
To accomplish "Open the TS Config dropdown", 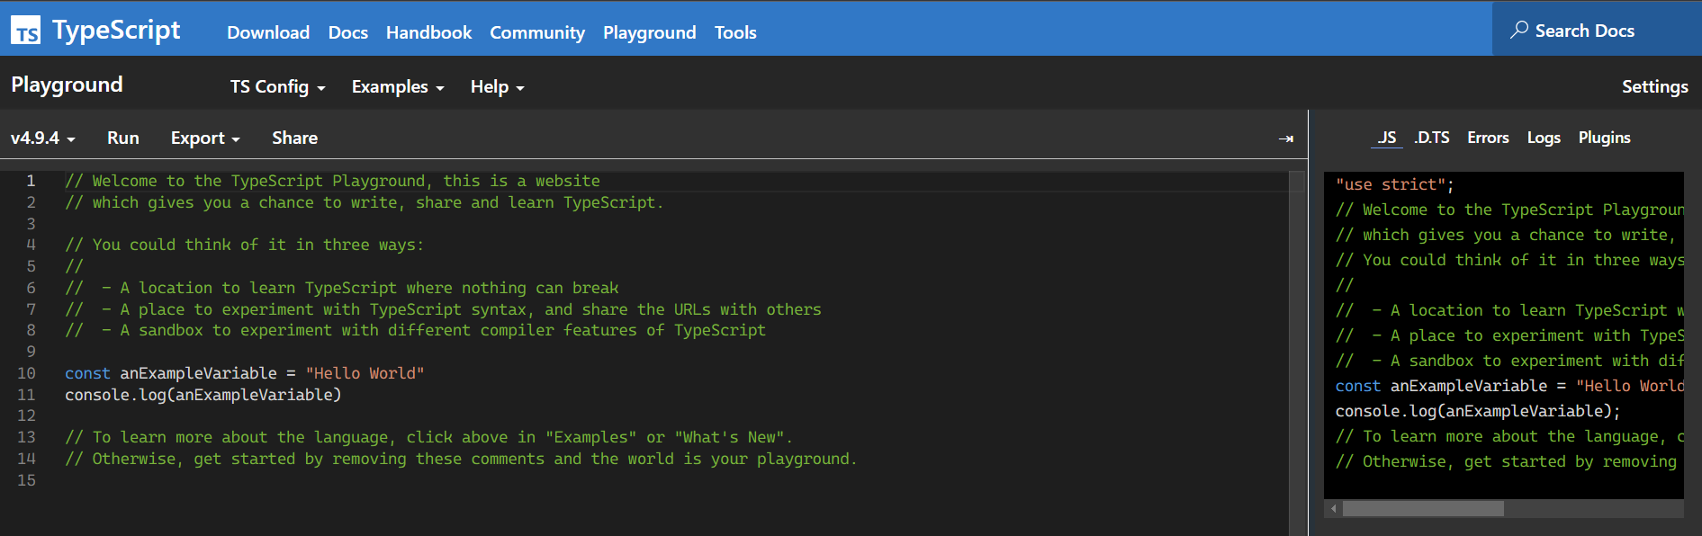I will [277, 87].
